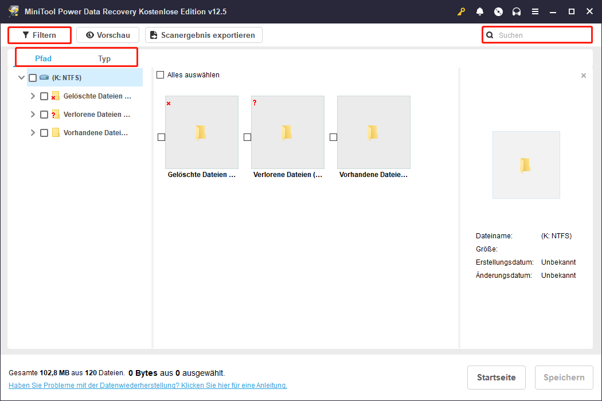Click the preview pane folder image
Image resolution: width=602 pixels, height=401 pixels.
[526, 165]
